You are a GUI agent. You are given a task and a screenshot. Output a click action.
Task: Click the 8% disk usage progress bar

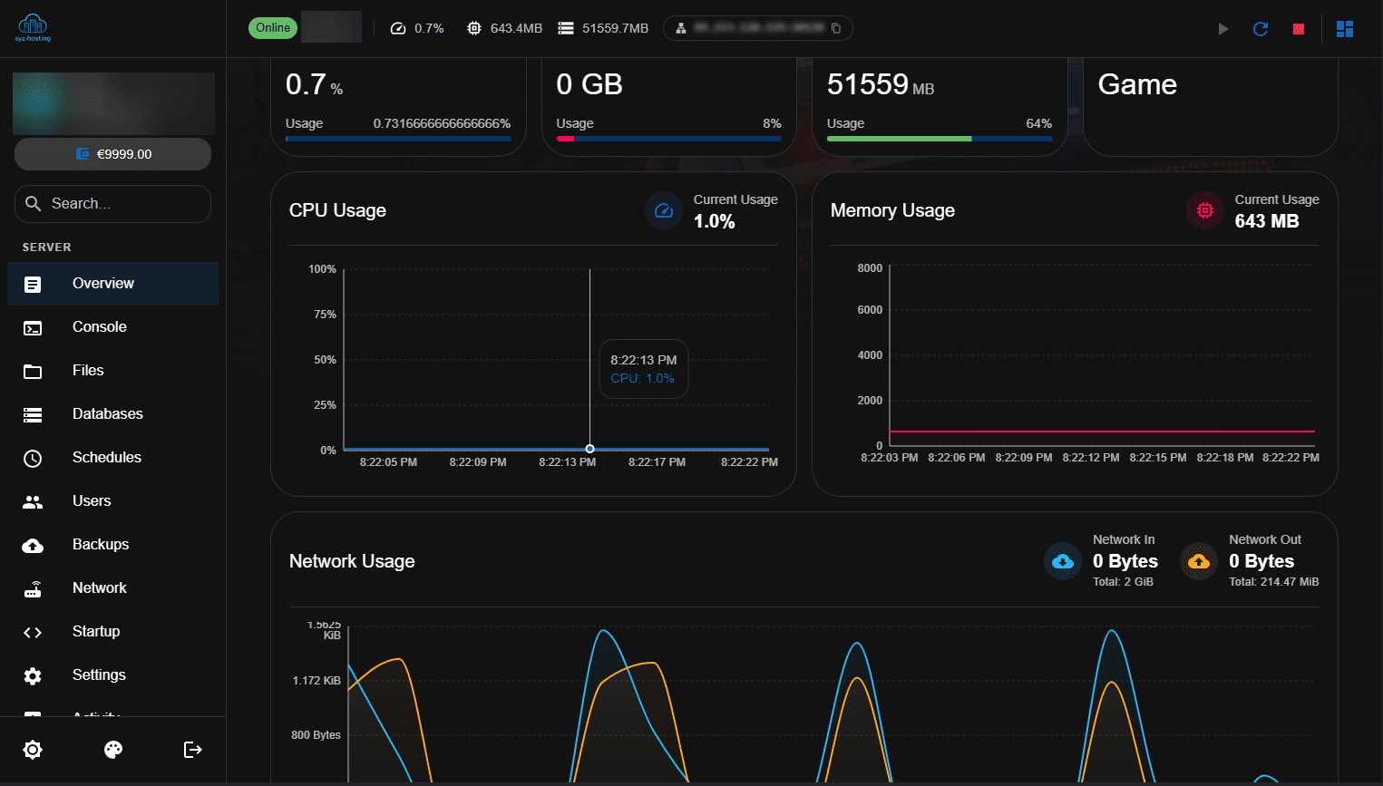pos(668,139)
